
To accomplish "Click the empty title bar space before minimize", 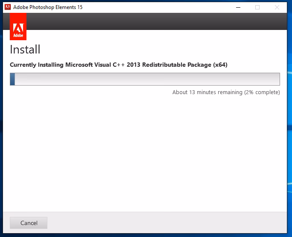I will 162,7.
